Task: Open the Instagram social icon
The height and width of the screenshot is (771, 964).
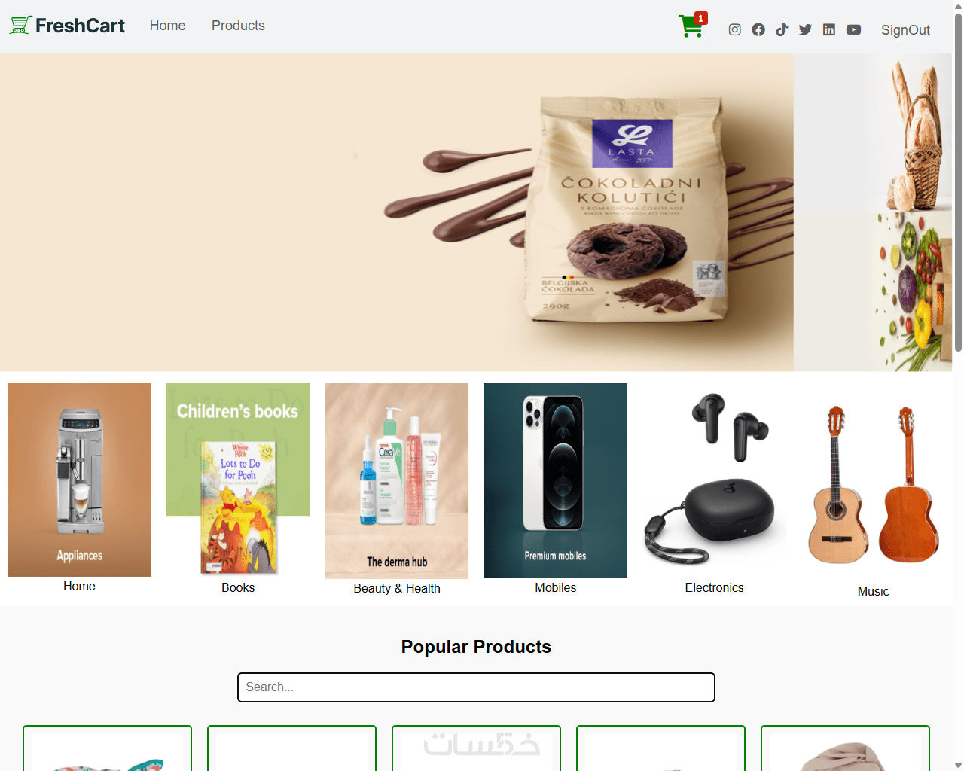Action: (735, 29)
